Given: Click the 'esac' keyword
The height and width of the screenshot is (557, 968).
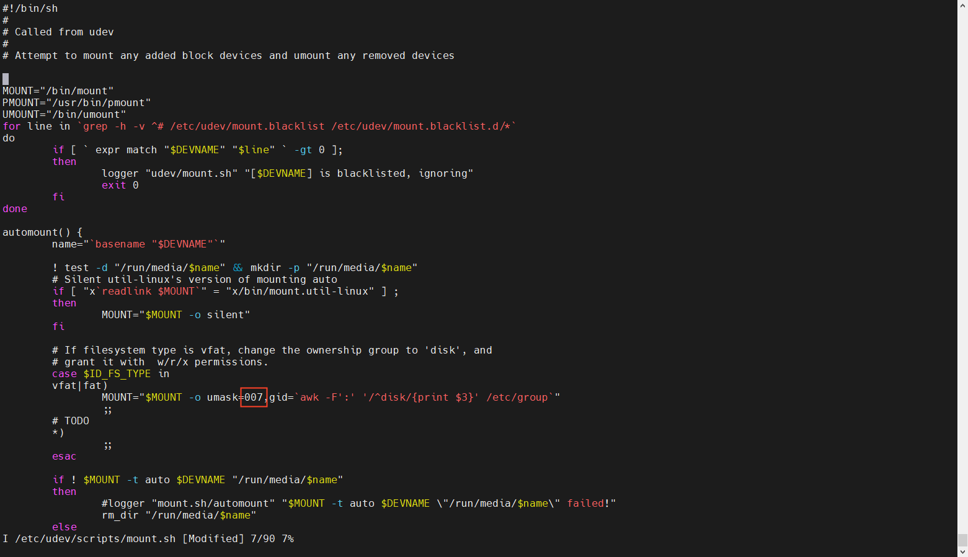Looking at the screenshot, I should (x=64, y=456).
